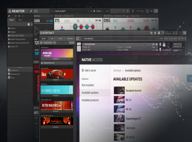Select snapshot B in DWG block
192x142 pixels.
[156, 21]
